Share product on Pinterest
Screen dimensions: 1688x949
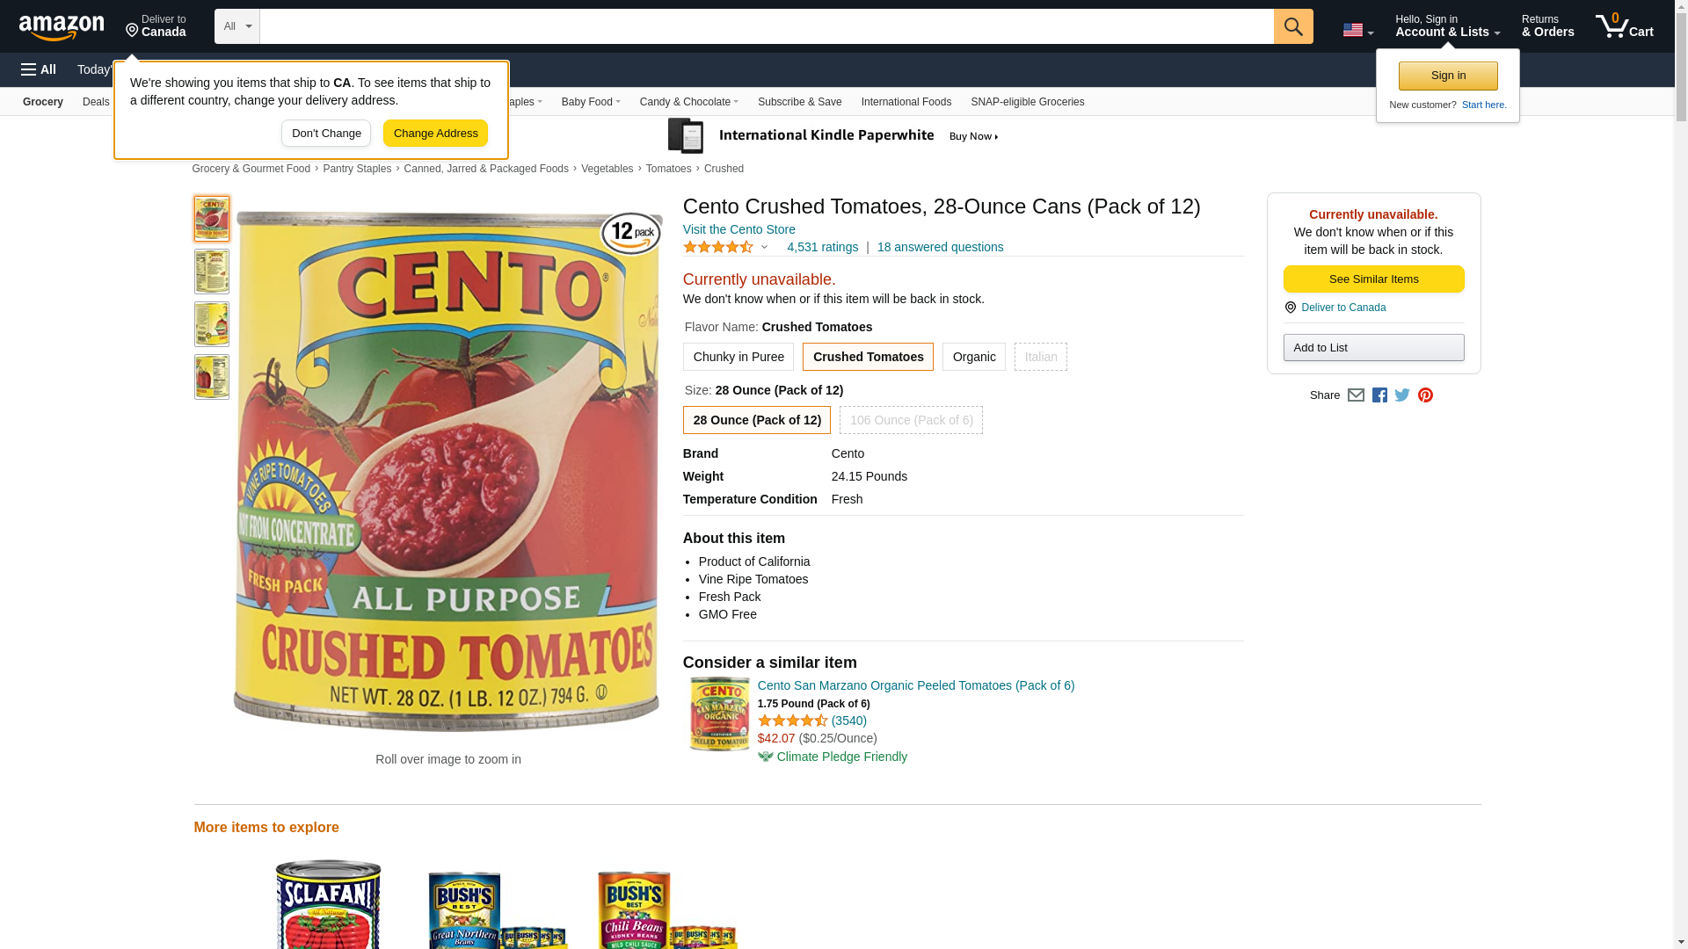(x=1425, y=395)
